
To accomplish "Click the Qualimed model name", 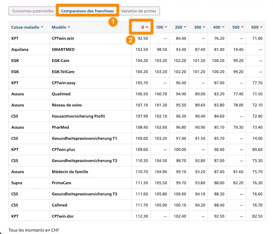I will [x=61, y=94].
